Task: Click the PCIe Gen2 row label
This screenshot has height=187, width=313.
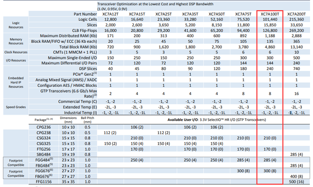Action: click(x=85, y=74)
